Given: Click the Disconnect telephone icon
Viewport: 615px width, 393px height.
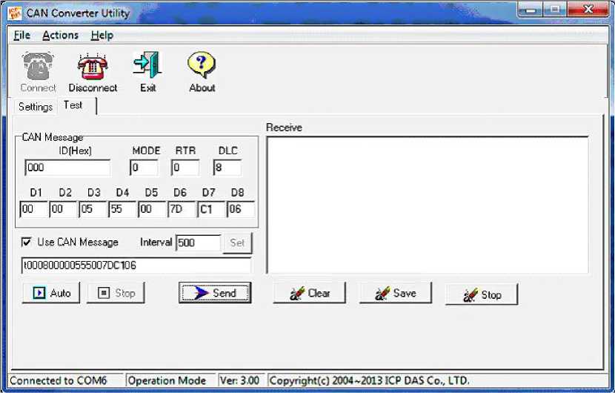Looking at the screenshot, I should click(93, 67).
